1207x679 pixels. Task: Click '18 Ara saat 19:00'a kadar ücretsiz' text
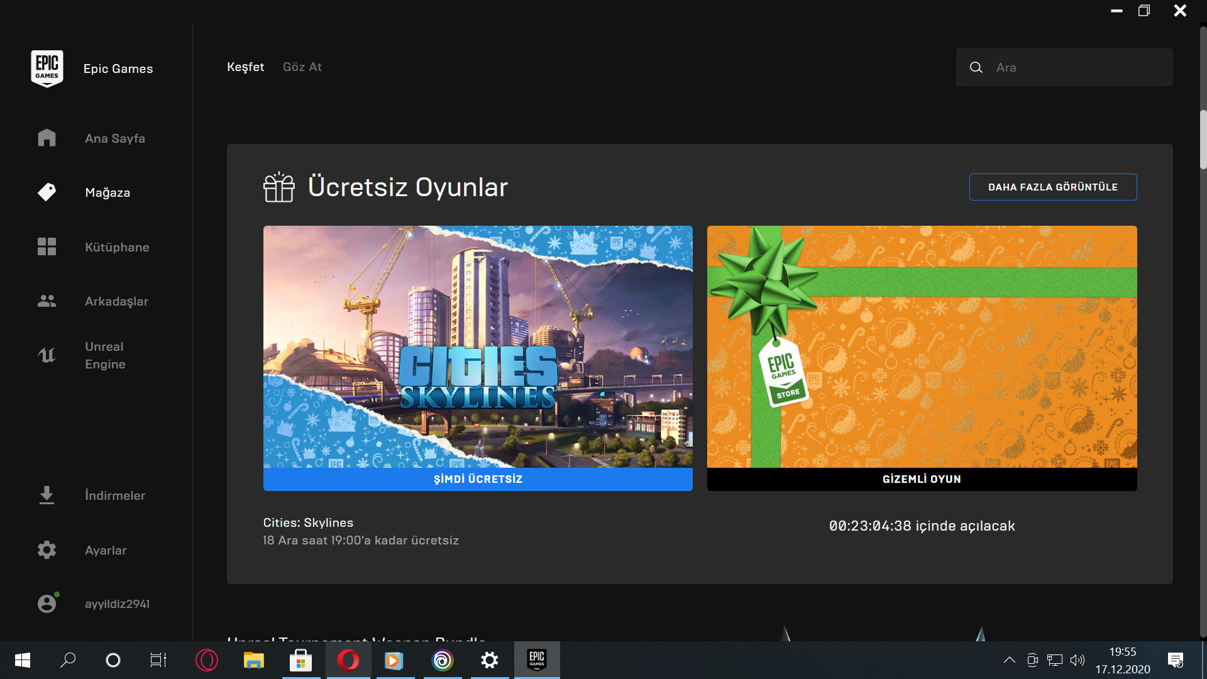click(x=361, y=540)
